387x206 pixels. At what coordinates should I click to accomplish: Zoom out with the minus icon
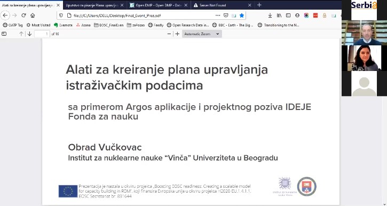click(169, 34)
